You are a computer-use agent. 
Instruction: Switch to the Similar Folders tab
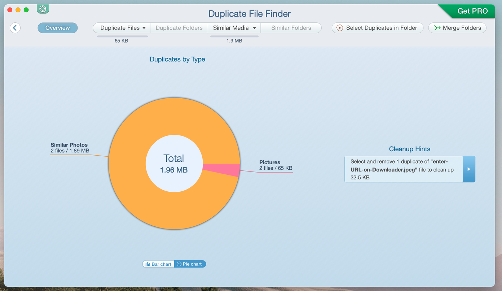pos(291,28)
